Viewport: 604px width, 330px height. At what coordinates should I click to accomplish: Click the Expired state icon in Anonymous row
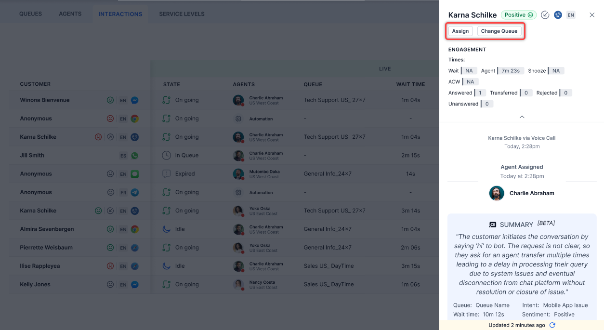point(167,174)
